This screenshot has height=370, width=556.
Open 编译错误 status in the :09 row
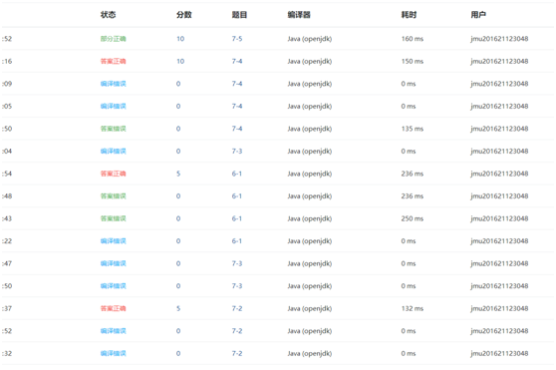(114, 84)
